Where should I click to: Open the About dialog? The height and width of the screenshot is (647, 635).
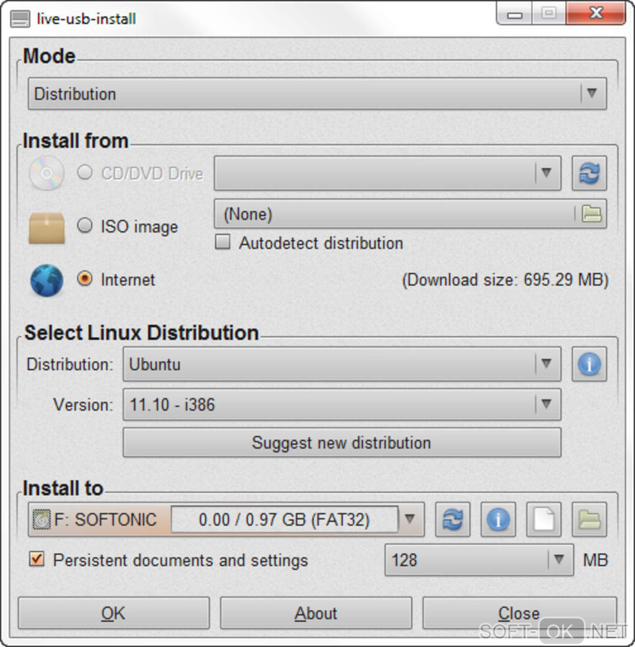[x=316, y=613]
